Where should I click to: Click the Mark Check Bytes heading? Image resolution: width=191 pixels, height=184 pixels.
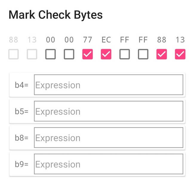[56, 15]
